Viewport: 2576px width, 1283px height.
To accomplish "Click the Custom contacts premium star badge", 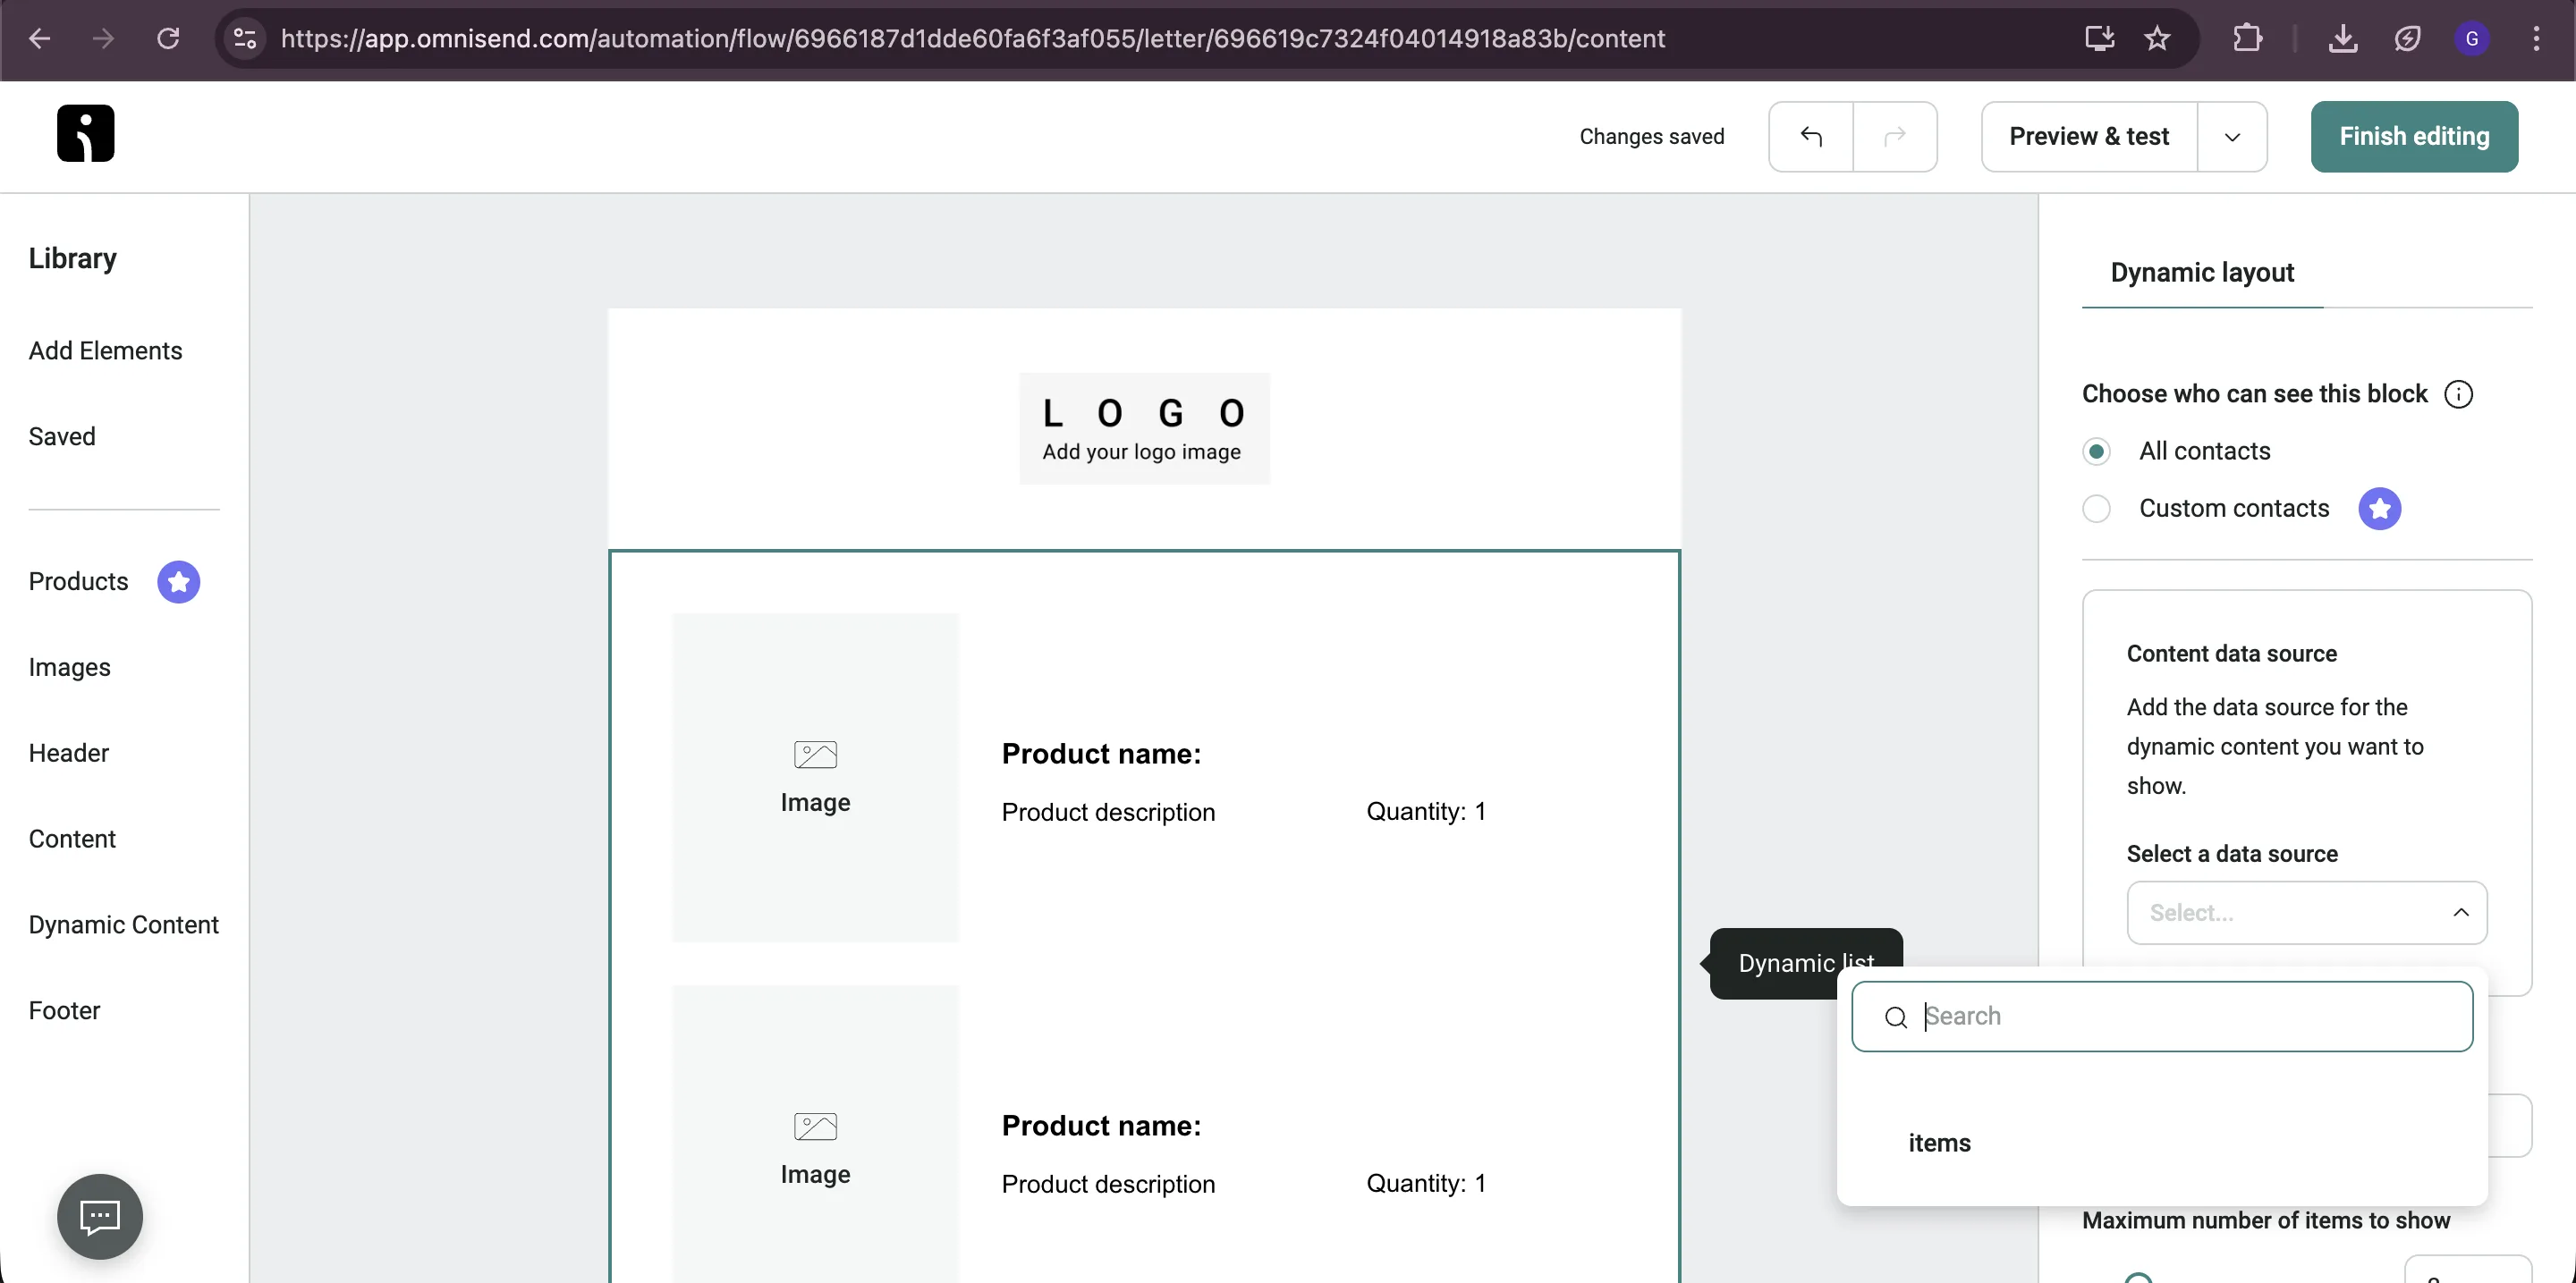I will 2380,509.
